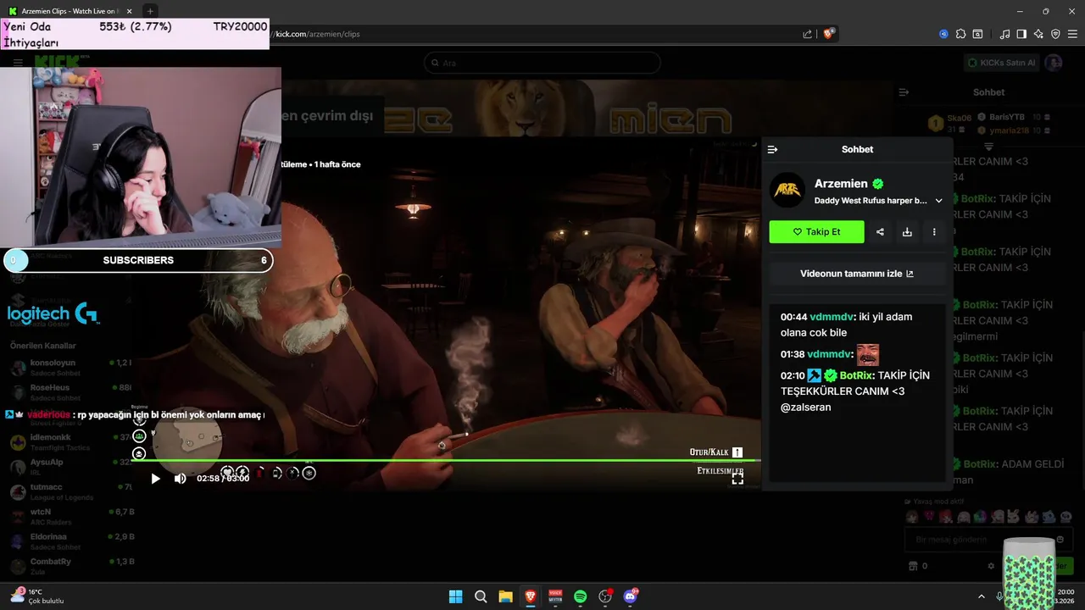Viewport: 1085px width, 610px height.
Task: Collapse the clip Sohbet panel
Action: 772,149
